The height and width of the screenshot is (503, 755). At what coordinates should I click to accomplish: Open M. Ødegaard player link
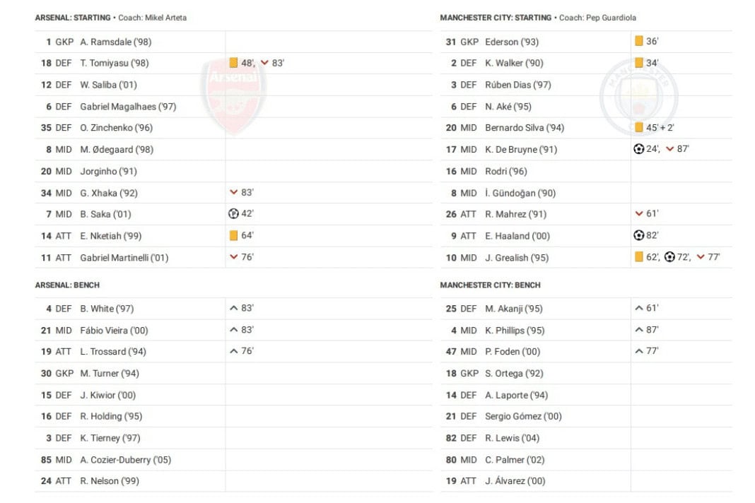point(117,150)
